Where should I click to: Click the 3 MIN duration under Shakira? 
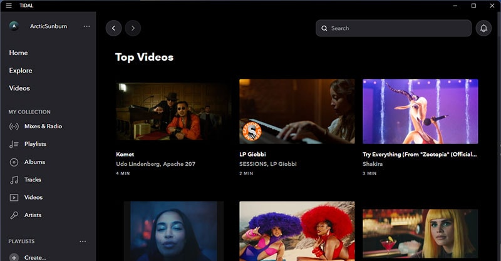(x=369, y=173)
